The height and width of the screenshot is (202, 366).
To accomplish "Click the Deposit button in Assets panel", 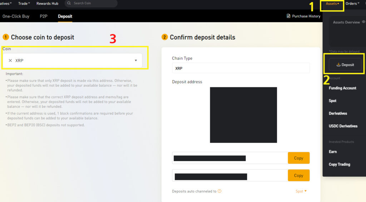I will pyautogui.click(x=345, y=65).
